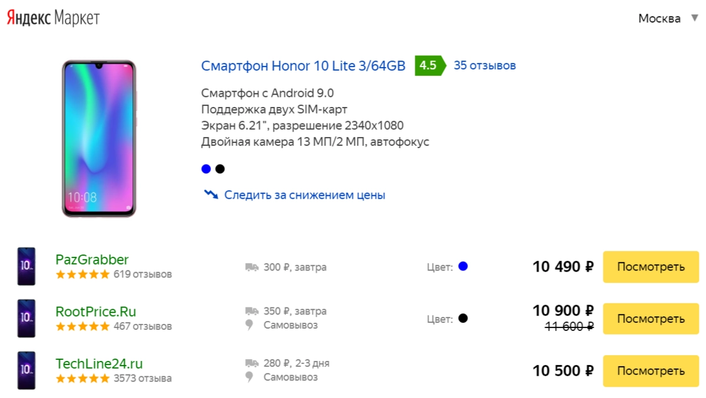Screen dimensions: 706x398
Task: Open the Смартфон Honor 10 Lite 3/64GB title
Action: 303,66
